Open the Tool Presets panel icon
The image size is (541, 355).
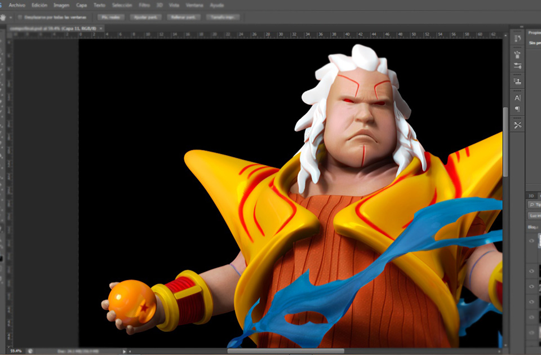coord(517,125)
